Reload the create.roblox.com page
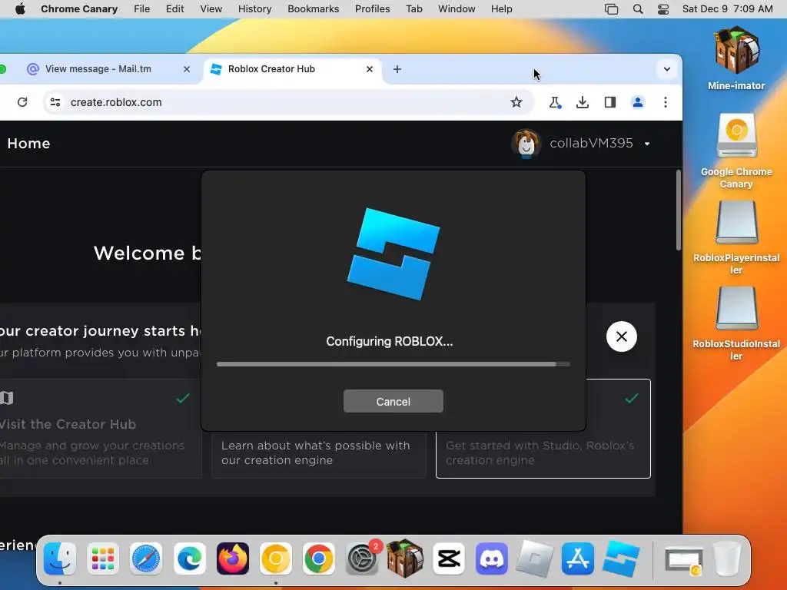 point(22,102)
